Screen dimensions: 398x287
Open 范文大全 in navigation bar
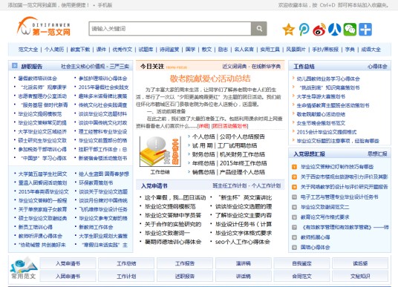click(x=28, y=50)
